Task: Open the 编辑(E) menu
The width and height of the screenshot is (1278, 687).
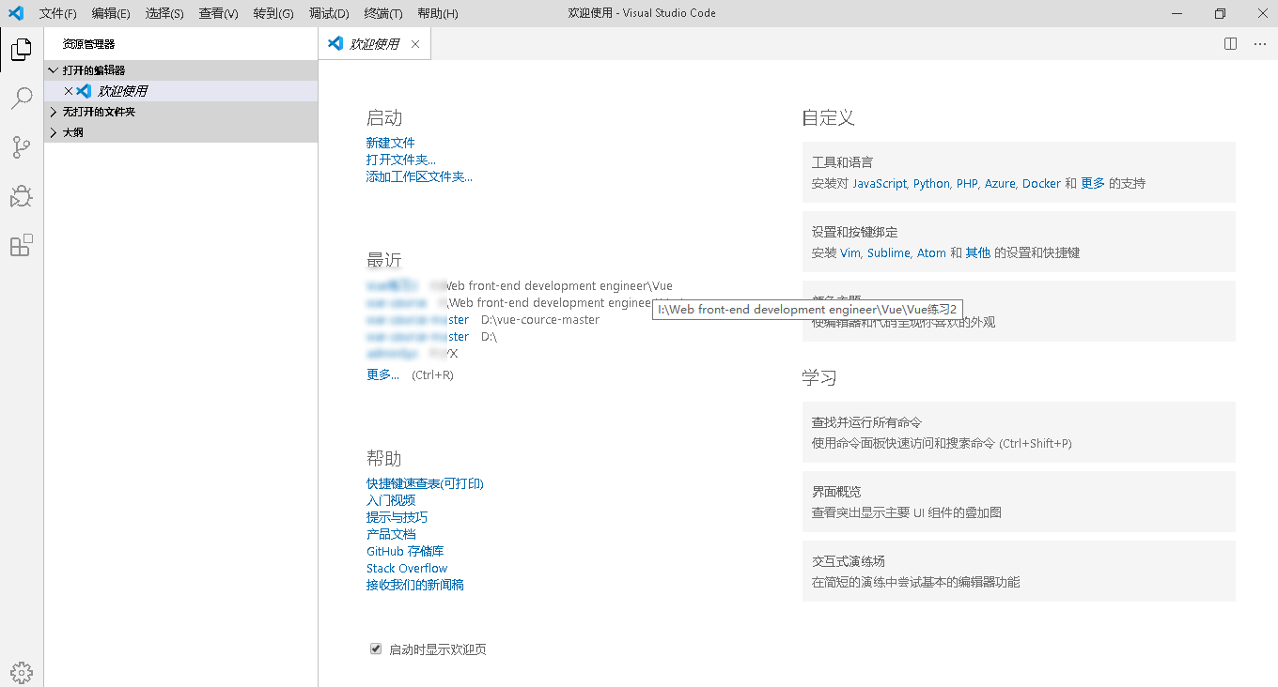Action: [111, 13]
